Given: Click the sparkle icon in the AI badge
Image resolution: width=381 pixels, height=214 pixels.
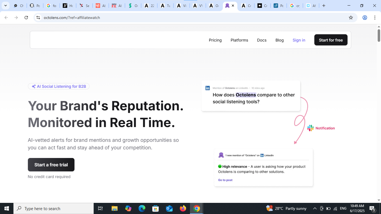Looking at the screenshot, I should tap(34, 86).
